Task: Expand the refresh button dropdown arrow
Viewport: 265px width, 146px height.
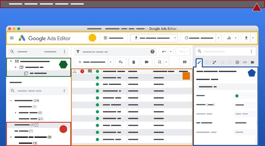Action: coord(218,38)
